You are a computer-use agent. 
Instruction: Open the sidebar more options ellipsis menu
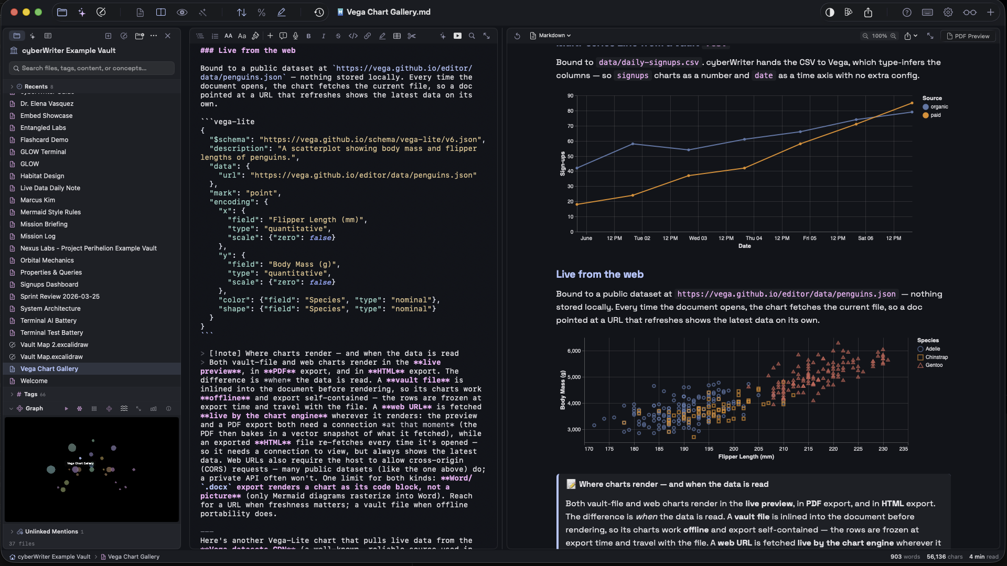[154, 36]
